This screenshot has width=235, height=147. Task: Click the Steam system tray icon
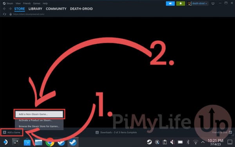(149, 142)
